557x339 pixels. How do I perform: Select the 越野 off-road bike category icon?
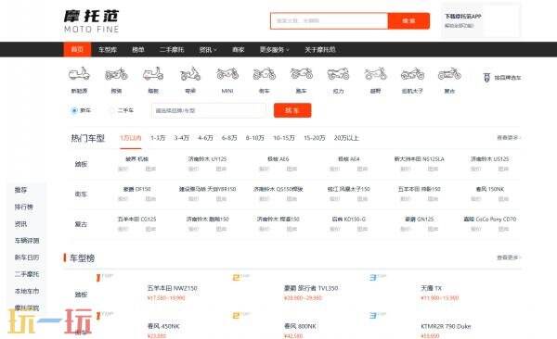click(x=375, y=74)
